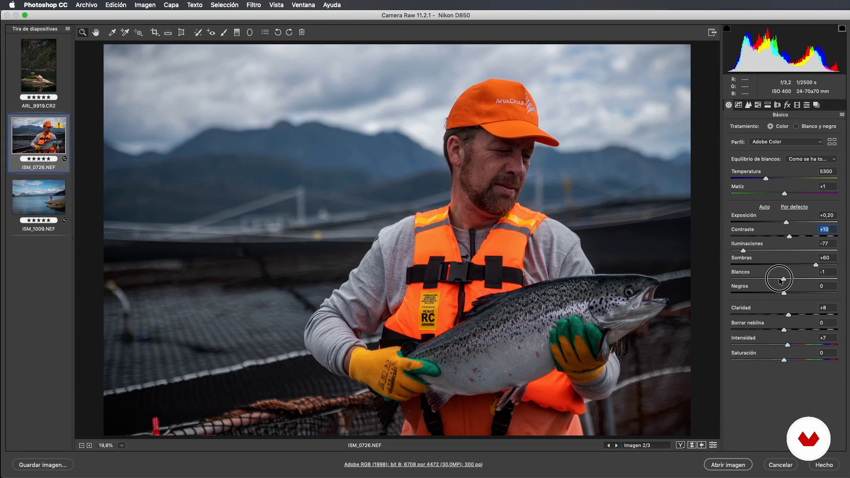Toggle full screen mode icon
The width and height of the screenshot is (850, 478).
712,32
